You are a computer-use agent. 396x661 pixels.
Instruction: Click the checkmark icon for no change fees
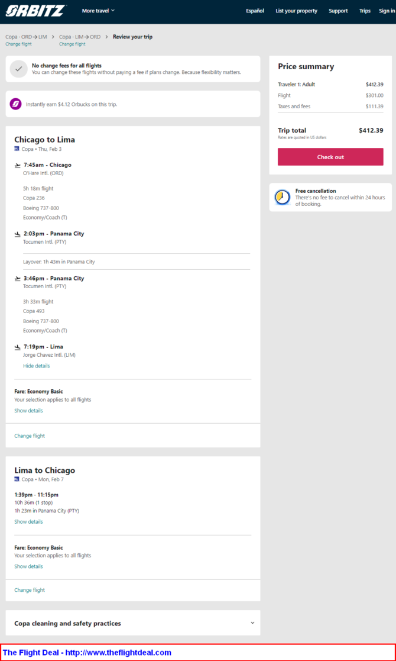(18, 69)
